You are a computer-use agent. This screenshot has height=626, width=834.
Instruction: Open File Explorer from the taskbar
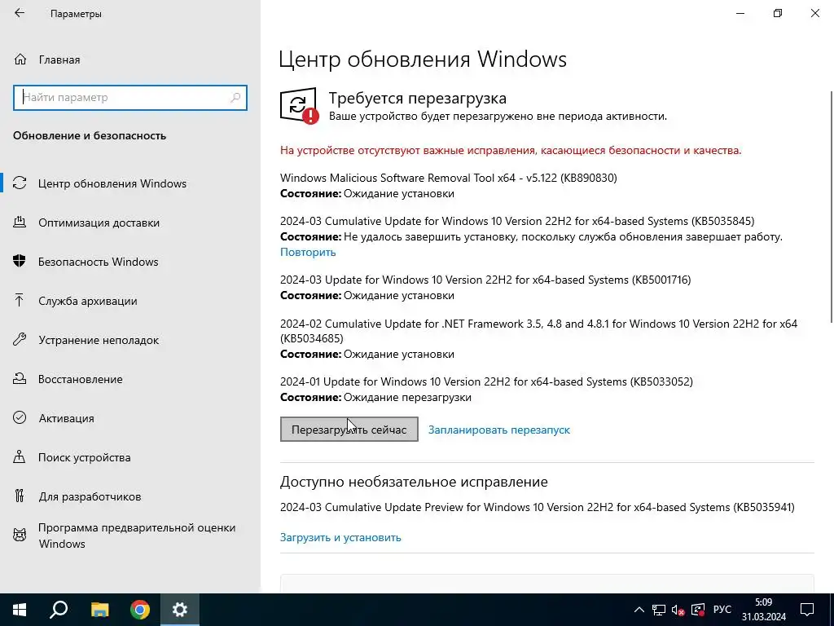pyautogui.click(x=99, y=610)
